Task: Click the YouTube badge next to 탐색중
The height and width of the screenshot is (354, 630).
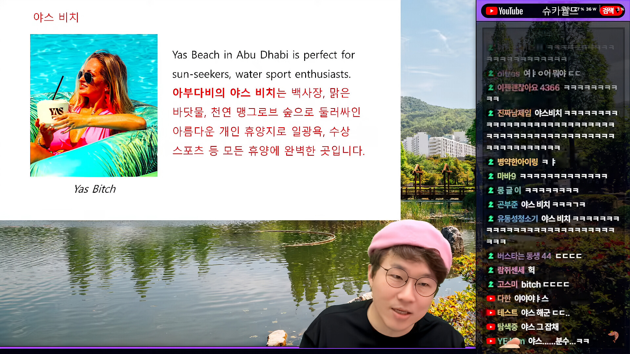Action: tap(491, 327)
